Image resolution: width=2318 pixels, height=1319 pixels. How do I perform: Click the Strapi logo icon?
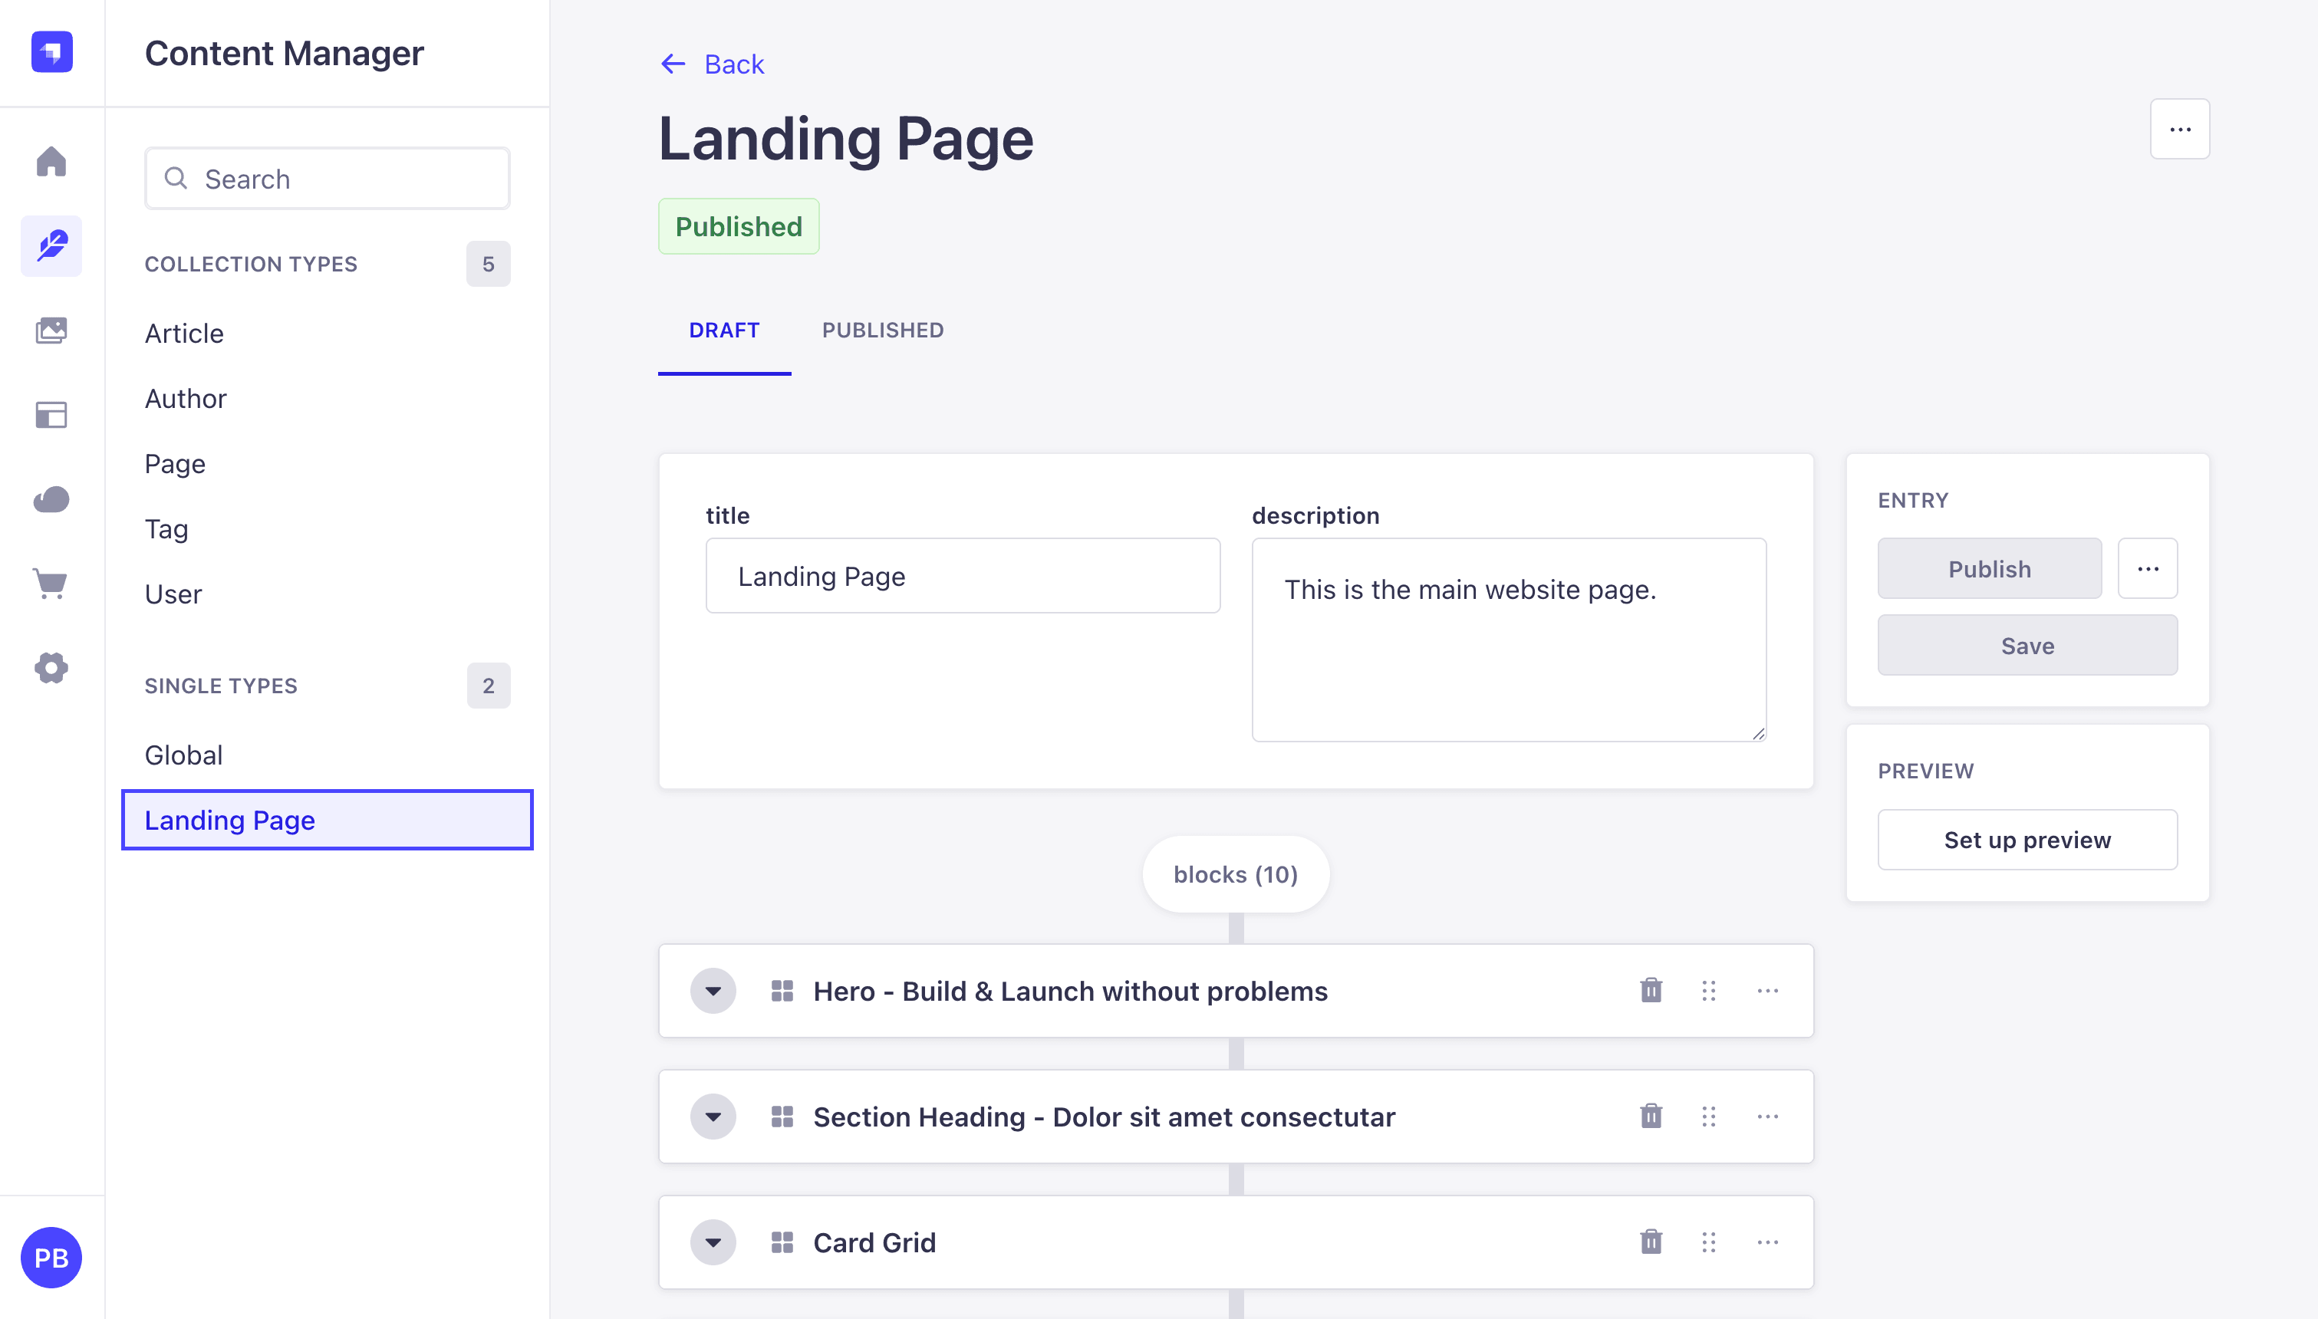coord(51,51)
